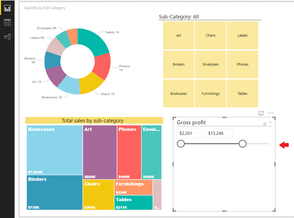Click the Gross profit slicer title
The image size is (294, 218).
coord(191,122)
